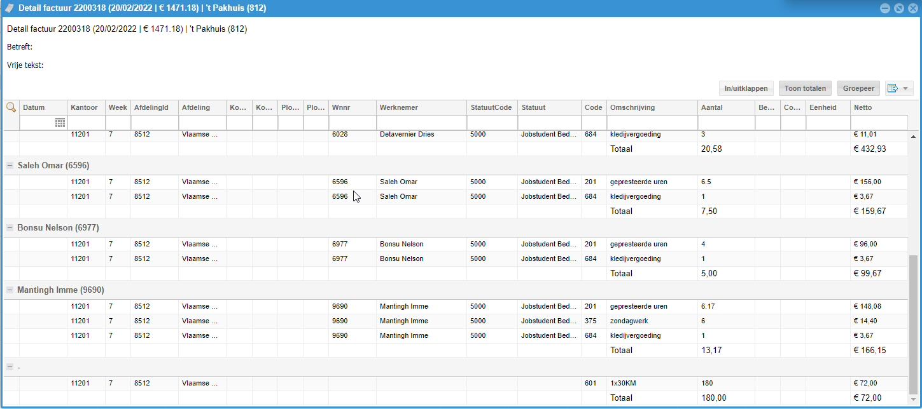Screen dimensions: 922x409
Task: Minimize the Detail factuur window
Action: point(885,8)
